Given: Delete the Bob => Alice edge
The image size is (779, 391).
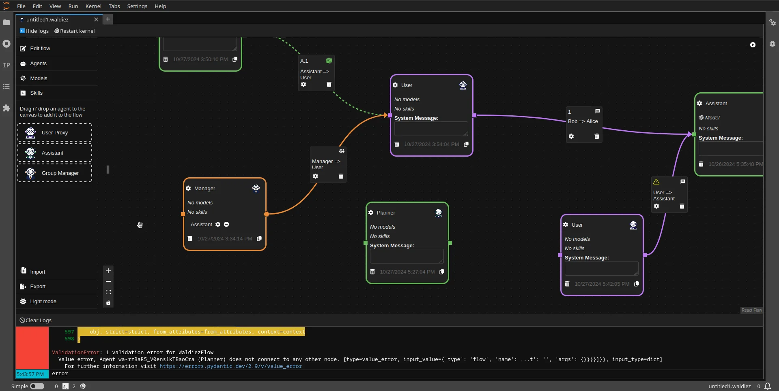Looking at the screenshot, I should tap(596, 136).
